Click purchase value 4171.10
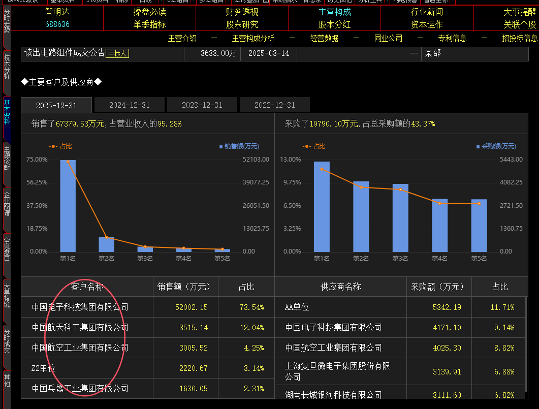Viewport: 539px width, 409px height. click(447, 328)
